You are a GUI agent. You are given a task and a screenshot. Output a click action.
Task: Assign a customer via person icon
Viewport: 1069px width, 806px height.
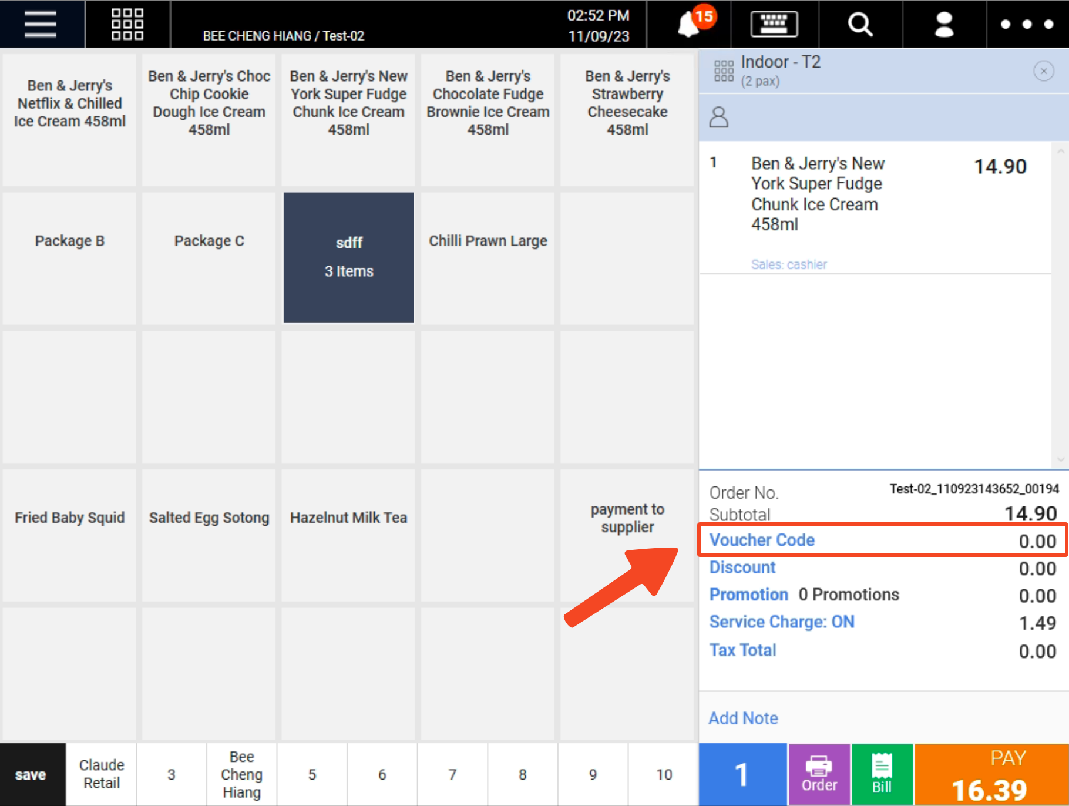click(719, 117)
